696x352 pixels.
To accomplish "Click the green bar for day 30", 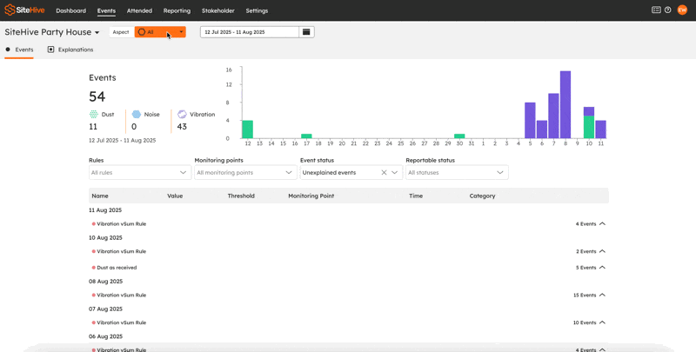I will (459, 136).
